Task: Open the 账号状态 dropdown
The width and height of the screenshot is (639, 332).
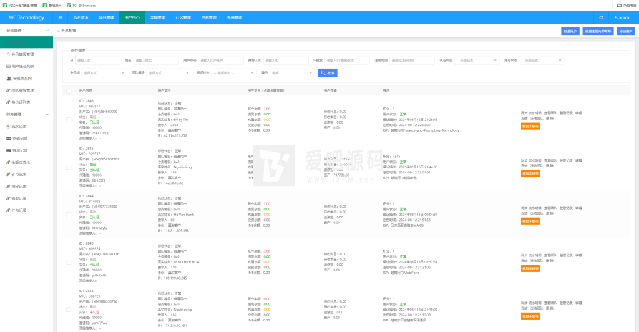Action: coord(542,61)
